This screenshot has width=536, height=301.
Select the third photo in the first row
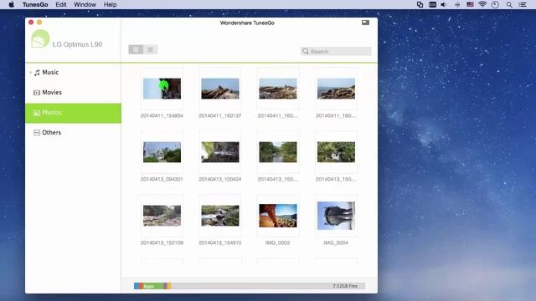pos(278,89)
